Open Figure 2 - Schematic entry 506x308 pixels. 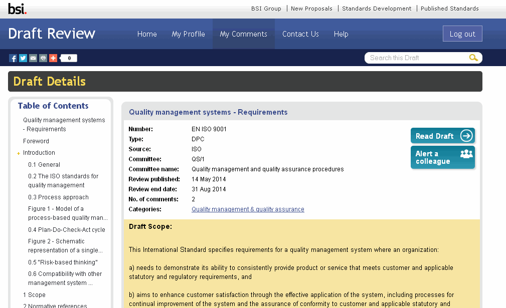[66, 246]
